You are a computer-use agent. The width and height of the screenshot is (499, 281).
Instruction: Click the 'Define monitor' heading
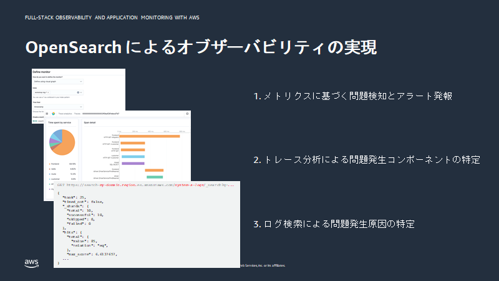(41, 72)
